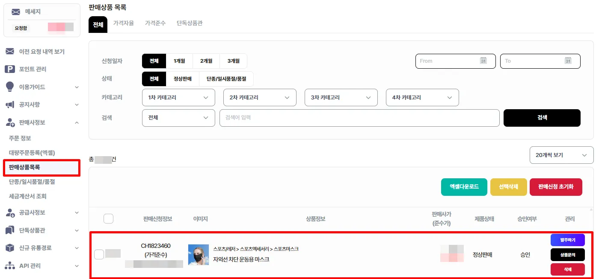Screen dimensions: 596x279
Task: Open the 메세지 envelope icon
Action: (16, 12)
